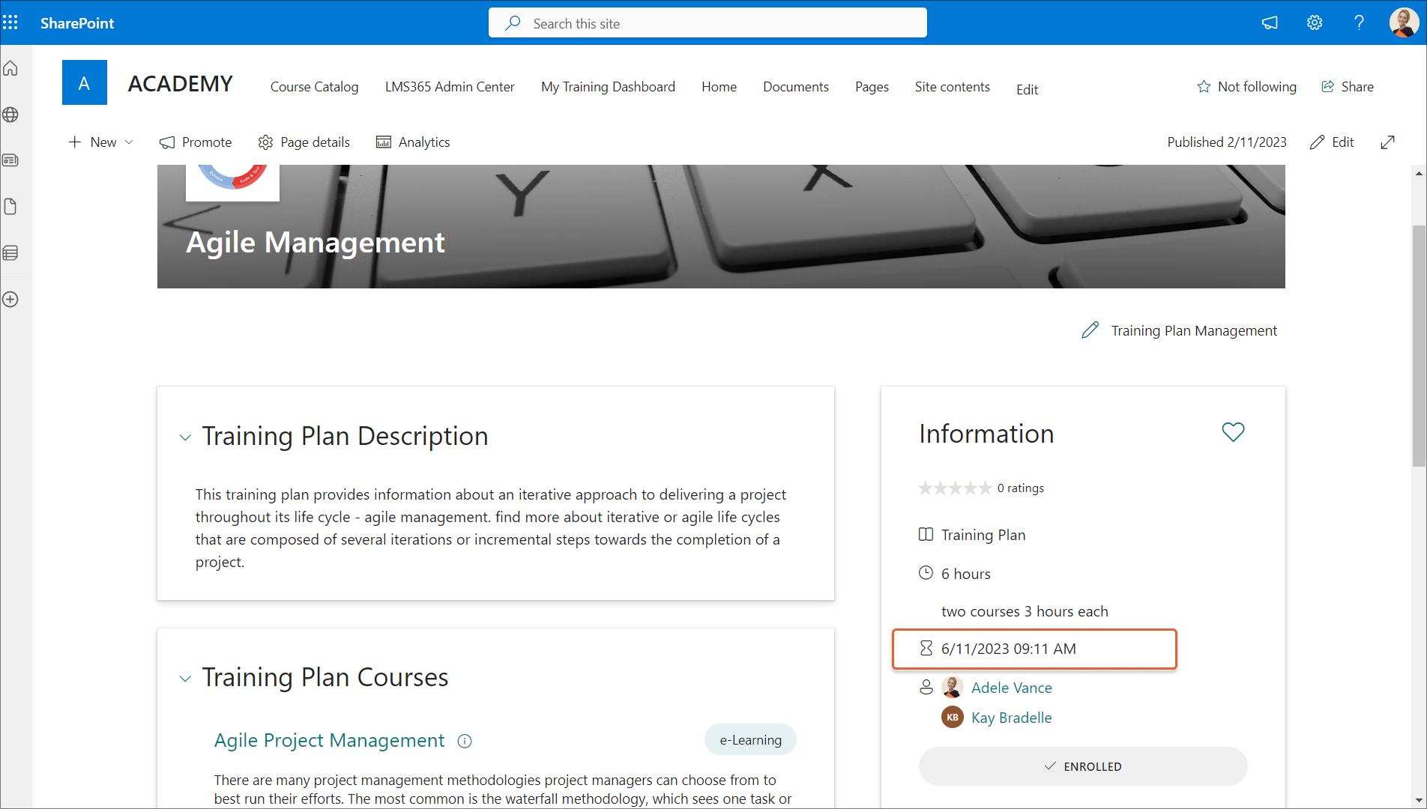Toggle Not following star for this site

click(1246, 87)
